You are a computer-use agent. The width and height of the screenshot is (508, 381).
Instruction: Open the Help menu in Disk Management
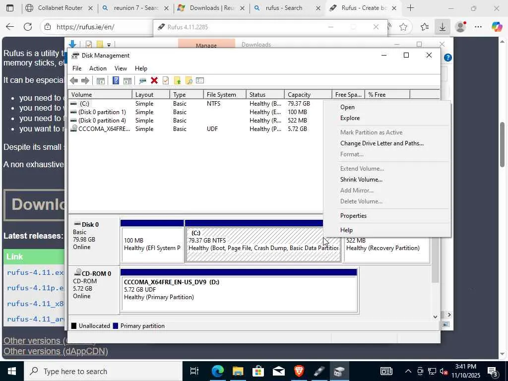[141, 68]
